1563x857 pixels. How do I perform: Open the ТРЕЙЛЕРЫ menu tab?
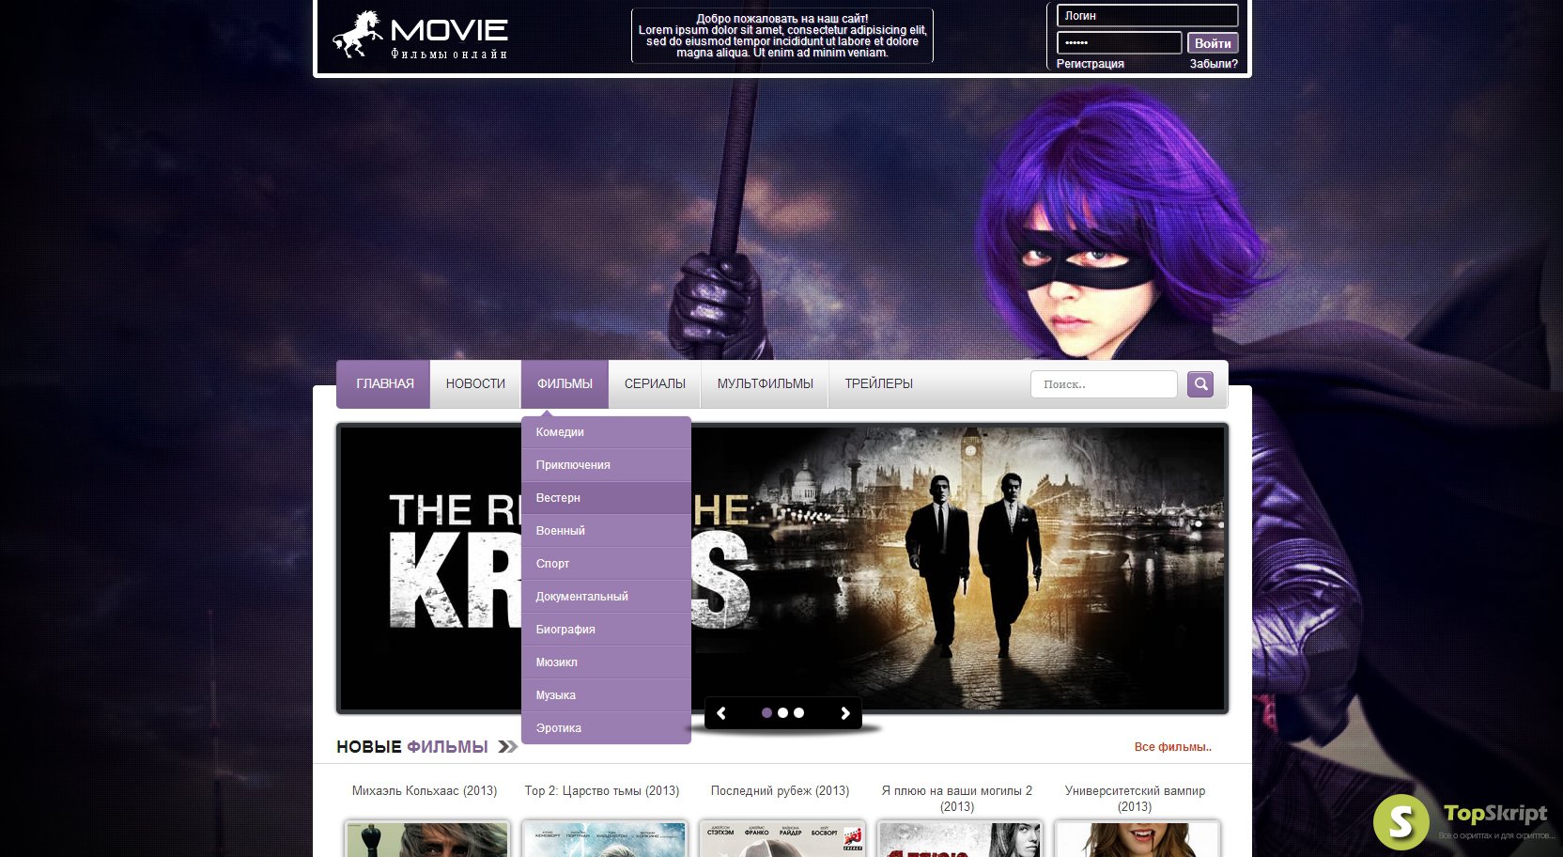click(878, 383)
